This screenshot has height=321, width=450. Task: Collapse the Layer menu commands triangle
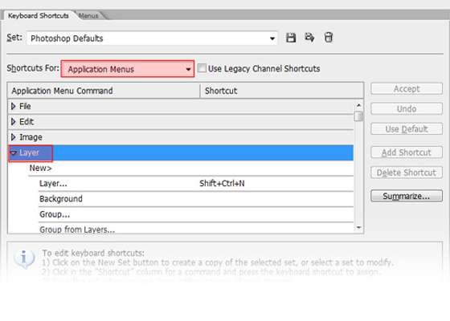click(x=13, y=152)
